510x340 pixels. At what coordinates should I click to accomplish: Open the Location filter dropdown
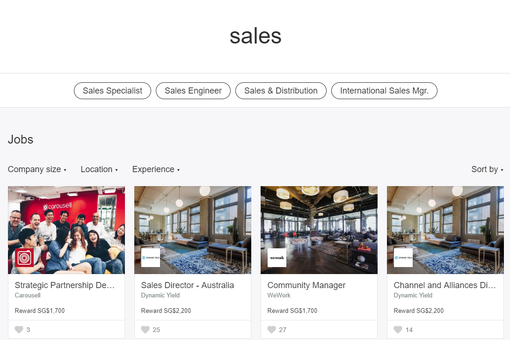[x=99, y=169]
